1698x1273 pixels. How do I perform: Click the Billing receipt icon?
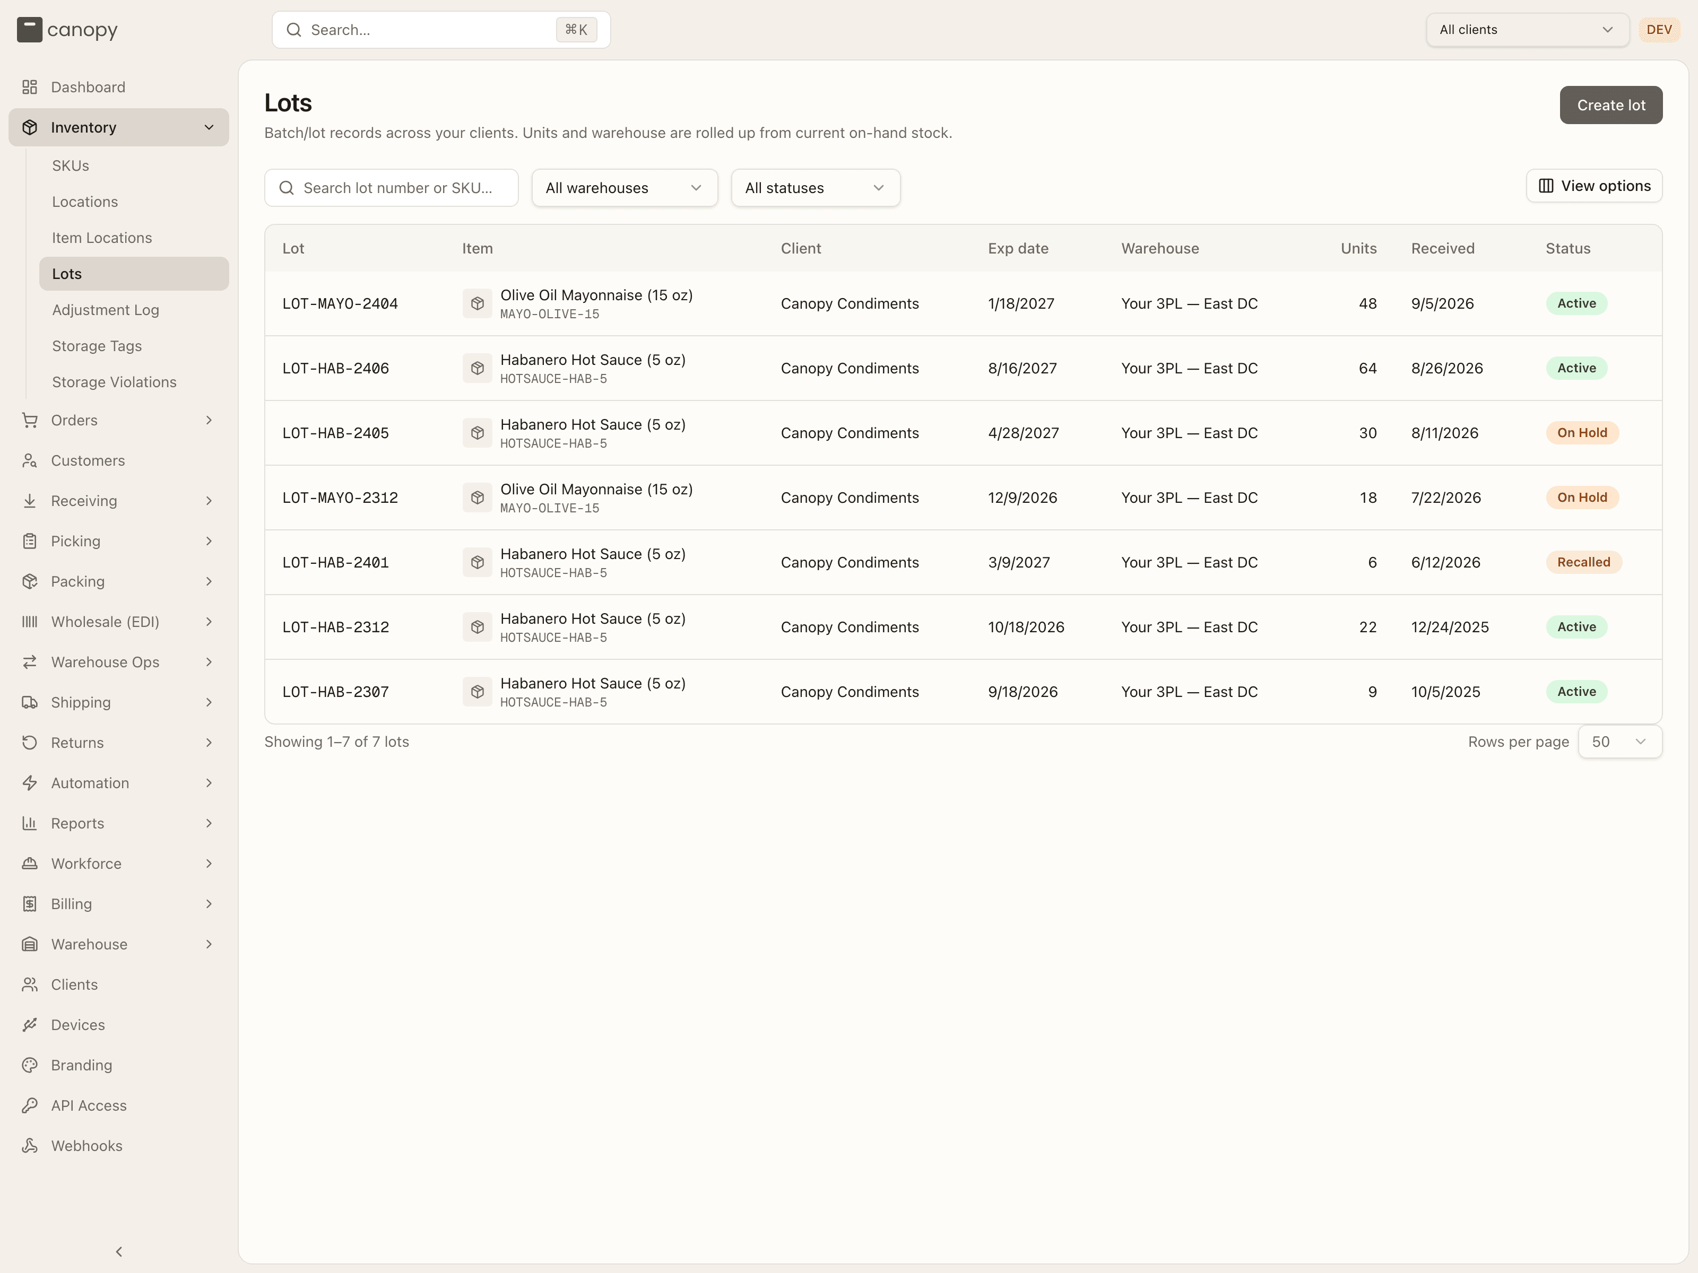tap(30, 904)
